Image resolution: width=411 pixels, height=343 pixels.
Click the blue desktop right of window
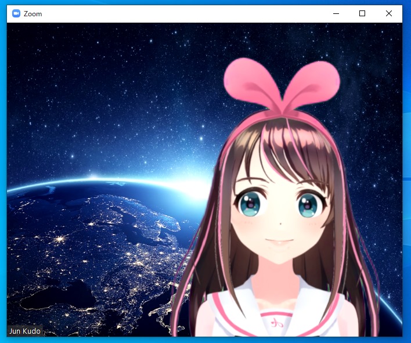(x=406, y=174)
